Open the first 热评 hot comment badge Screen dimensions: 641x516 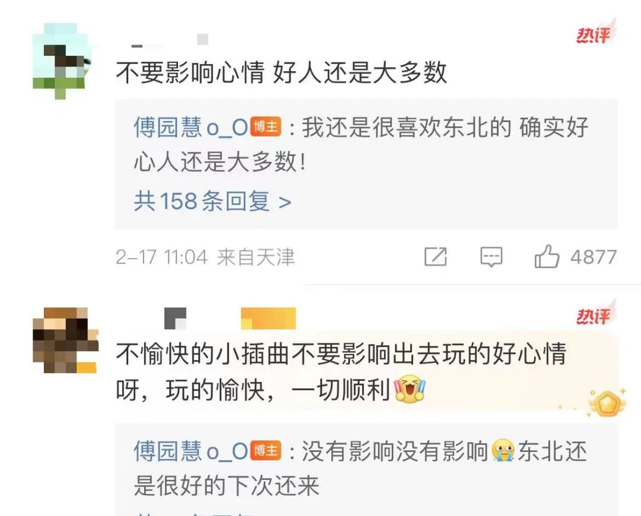tap(596, 33)
